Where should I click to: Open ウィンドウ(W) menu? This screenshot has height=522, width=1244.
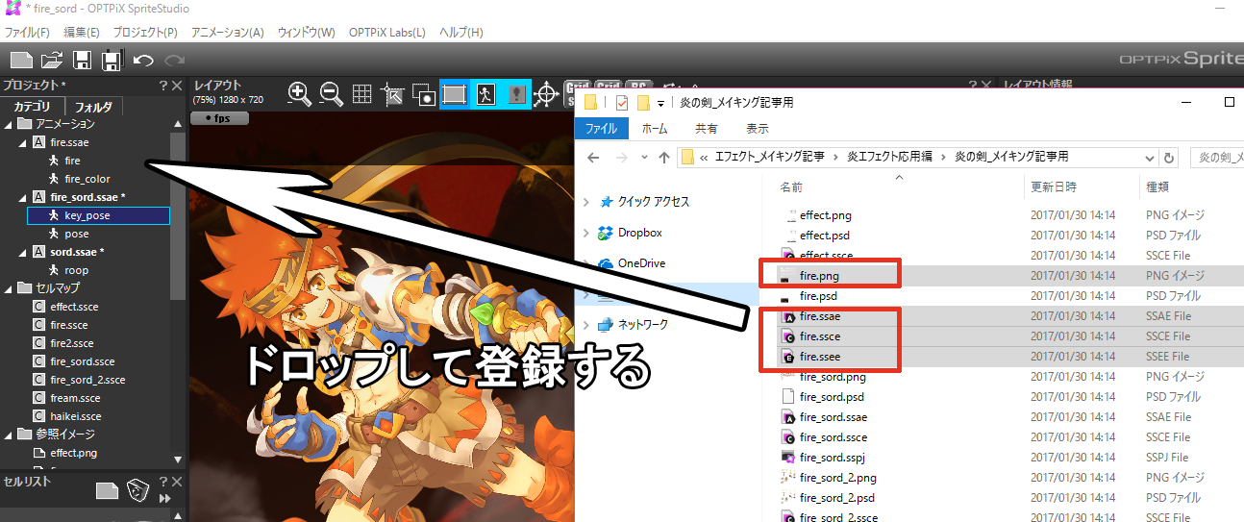coord(306,33)
